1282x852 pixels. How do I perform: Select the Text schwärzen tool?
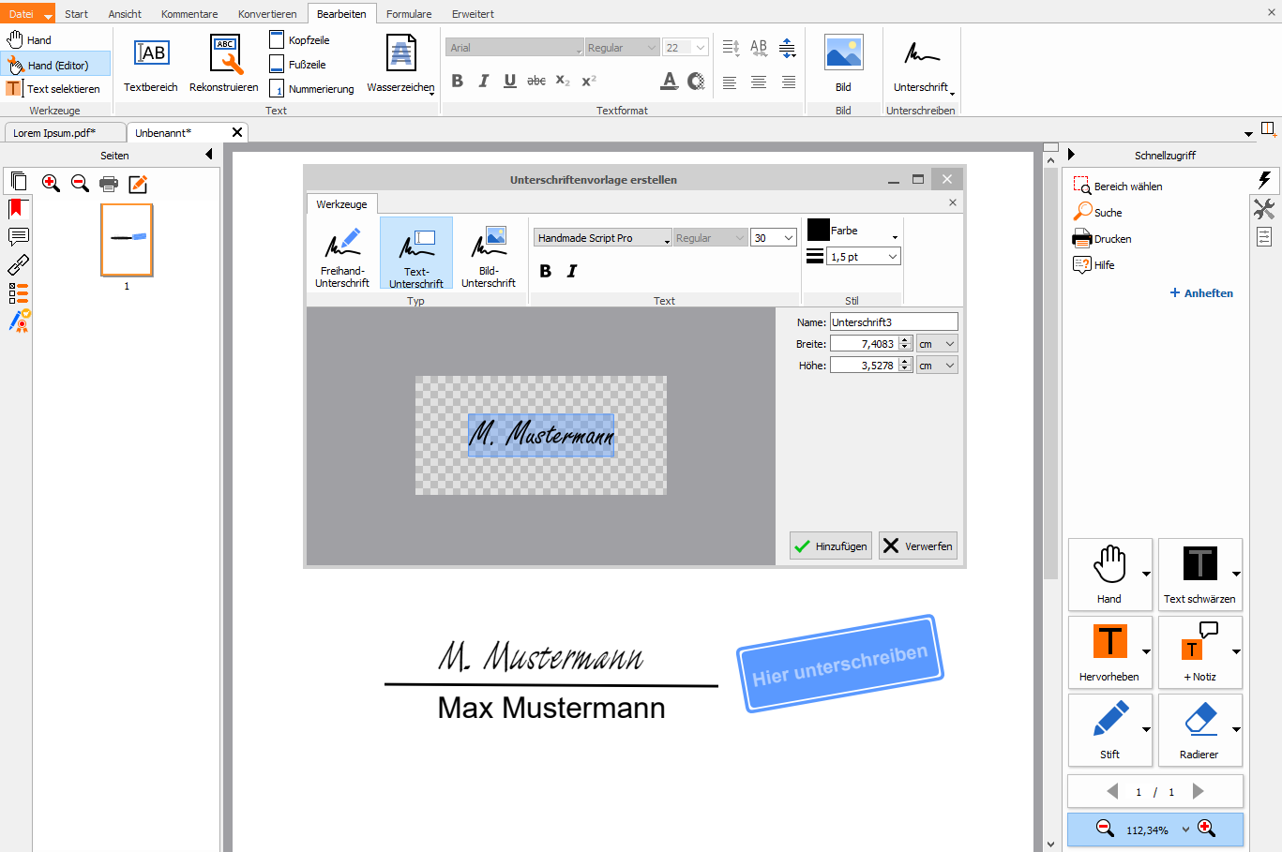(1199, 574)
